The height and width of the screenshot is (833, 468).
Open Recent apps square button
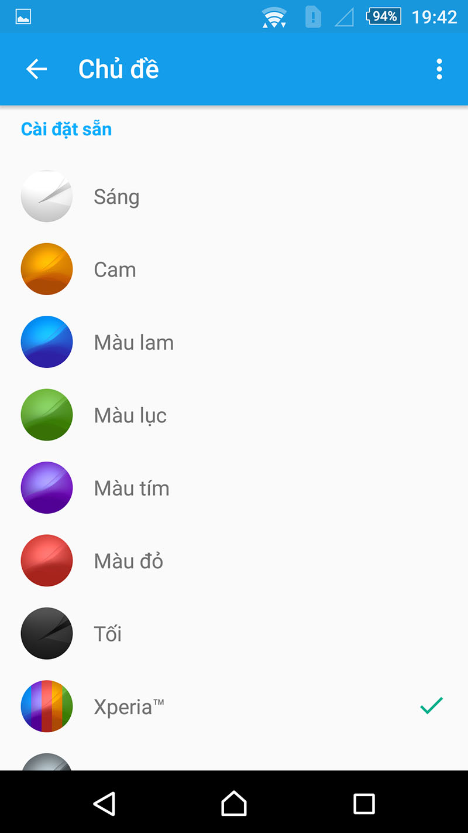(x=364, y=803)
